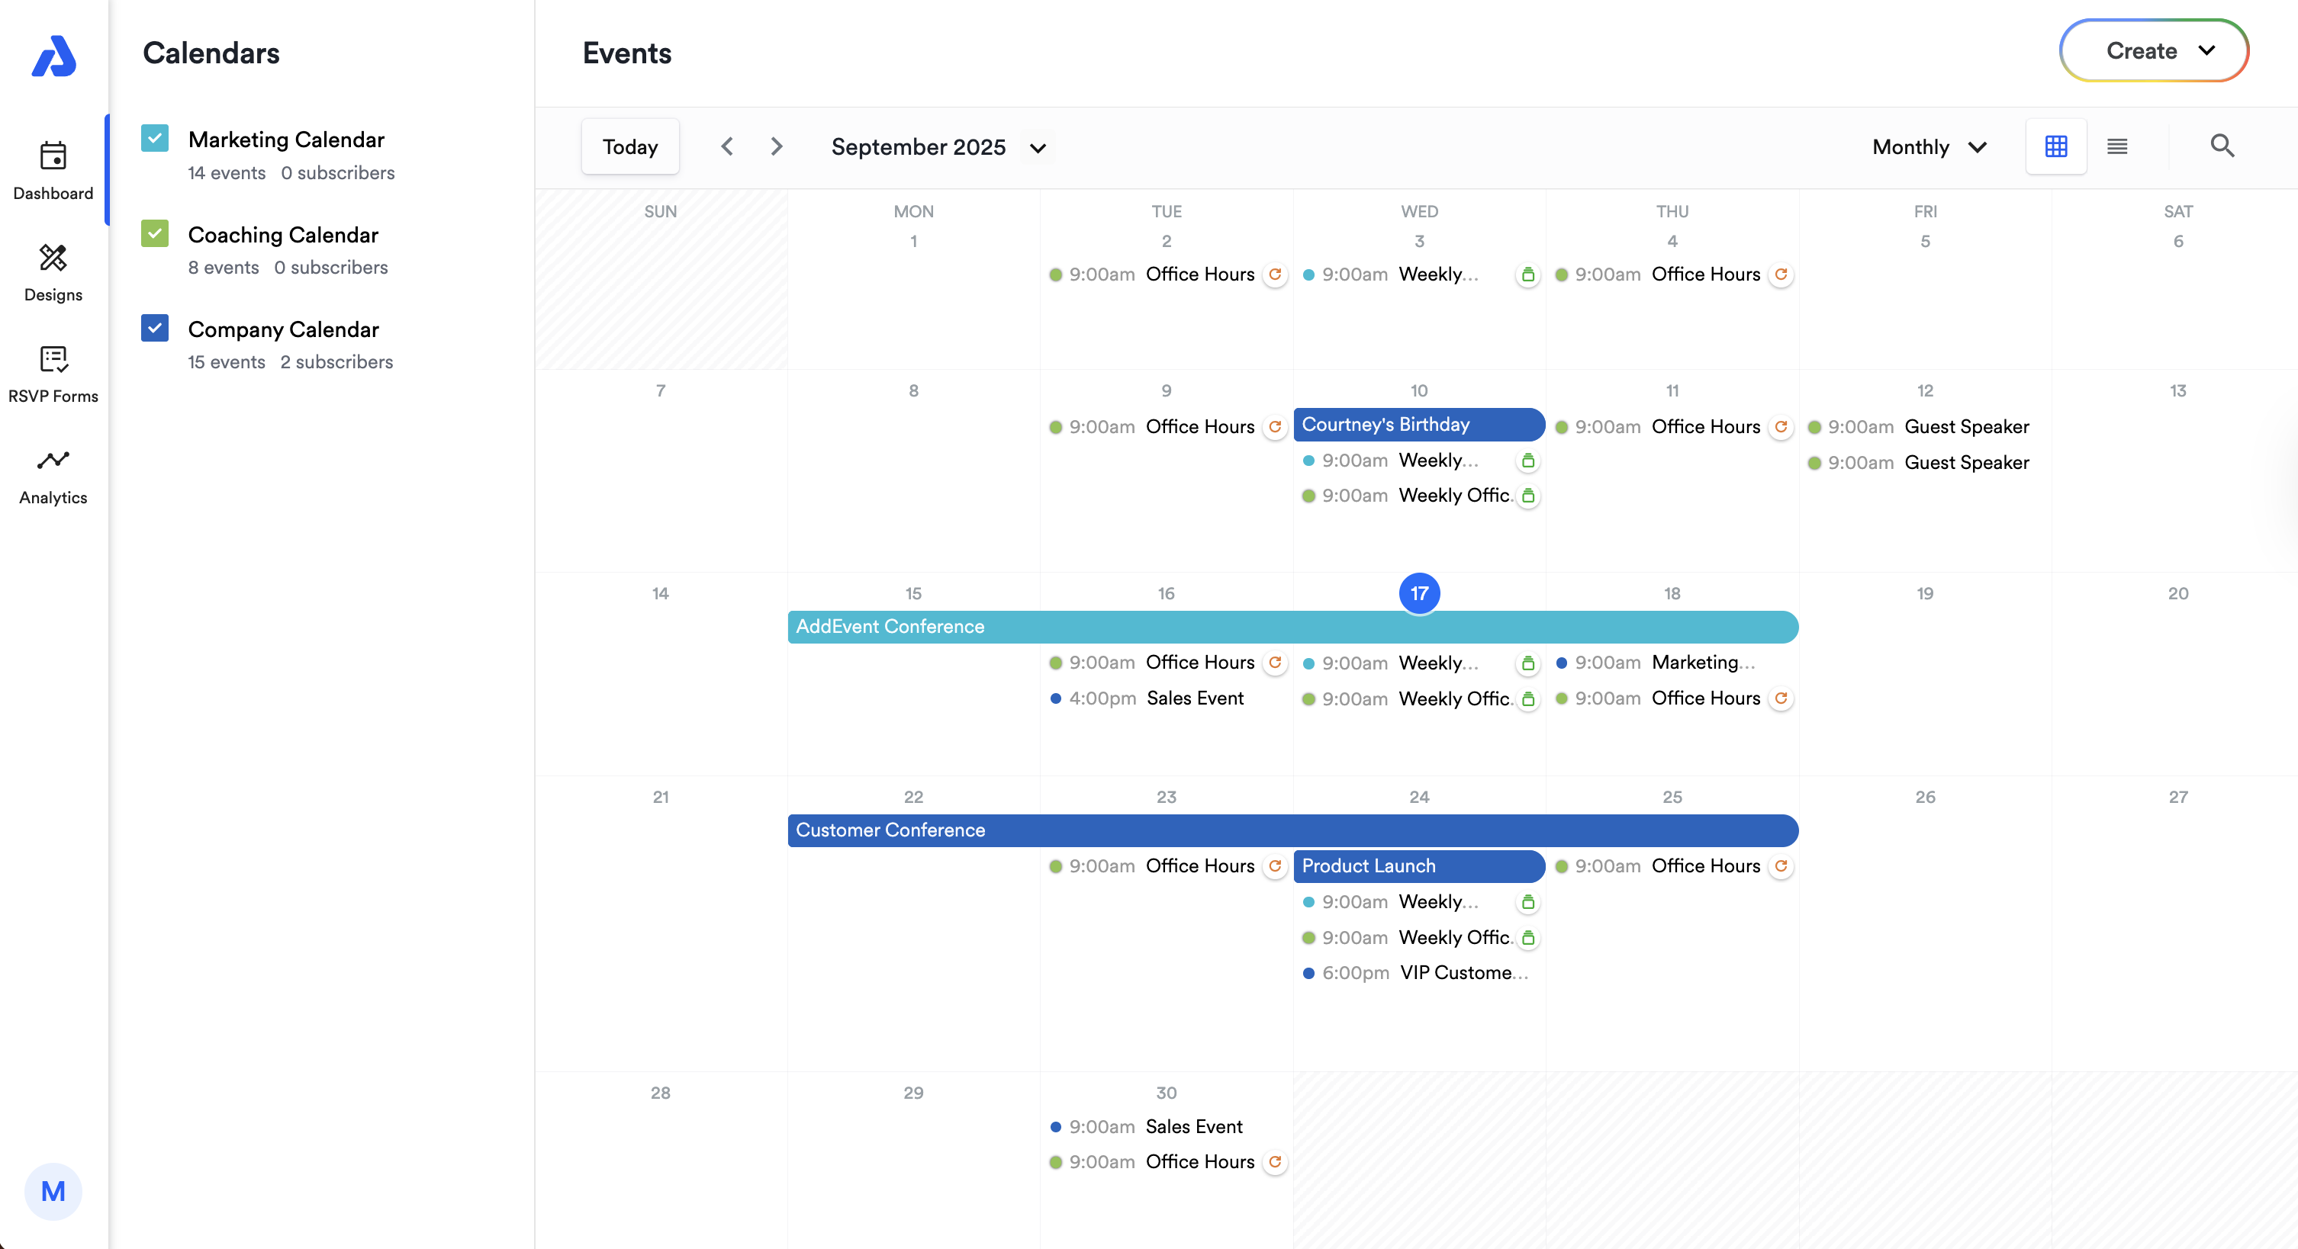Viewport: 2298px width, 1249px height.
Task: Open the Dashboard section in the sidebar
Action: pos(53,171)
